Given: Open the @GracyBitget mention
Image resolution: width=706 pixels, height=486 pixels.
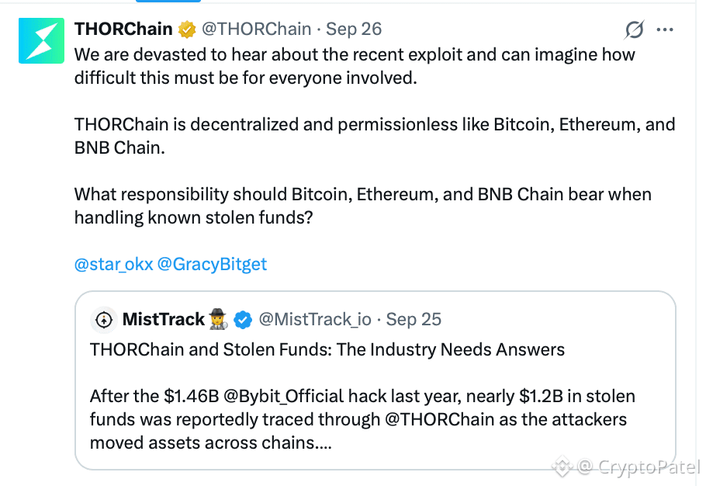Looking at the screenshot, I should 212,264.
